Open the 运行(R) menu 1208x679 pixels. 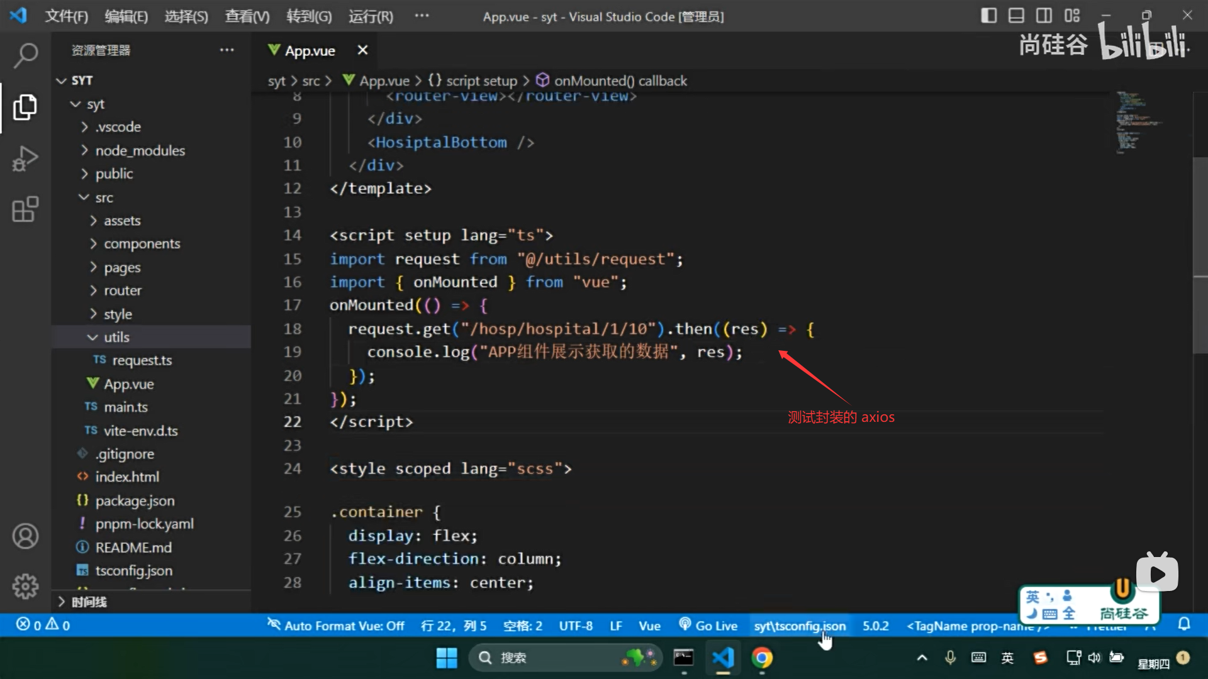tap(371, 16)
